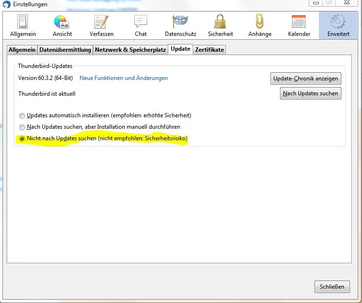
Task: Switch to the Zertifikate tab
Action: [210, 50]
